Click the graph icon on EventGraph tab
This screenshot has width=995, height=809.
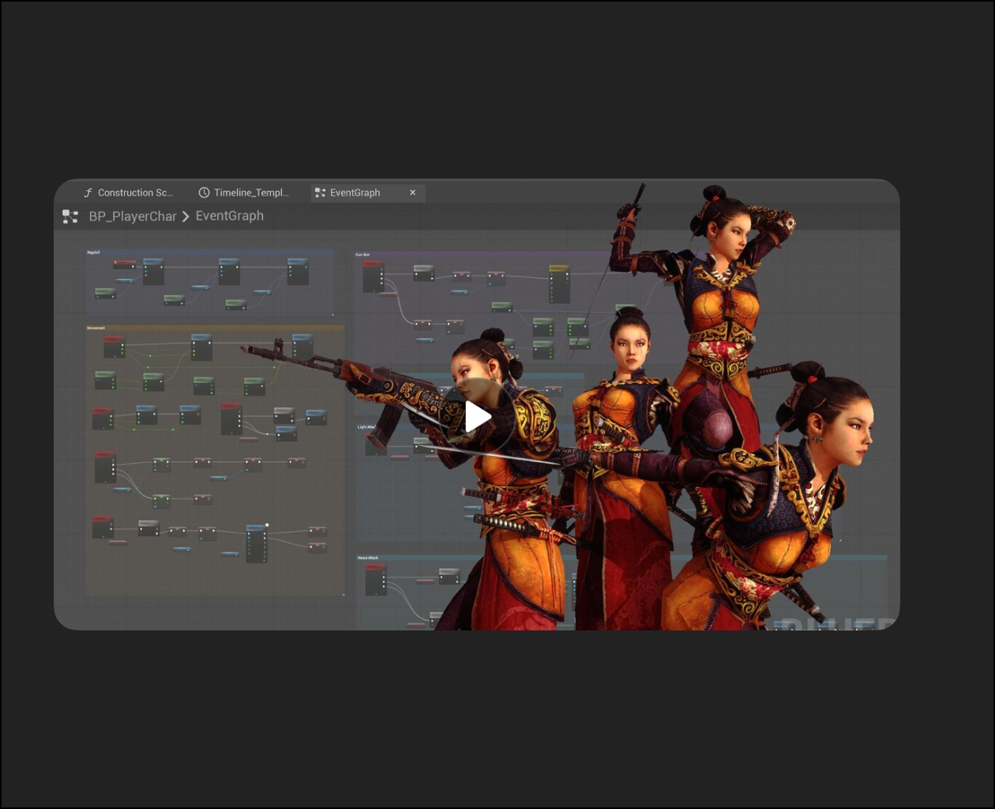tap(320, 193)
